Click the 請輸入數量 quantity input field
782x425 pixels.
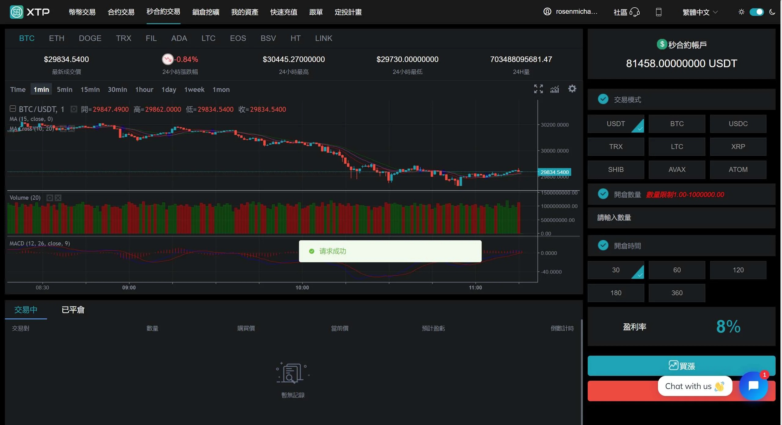(681, 218)
